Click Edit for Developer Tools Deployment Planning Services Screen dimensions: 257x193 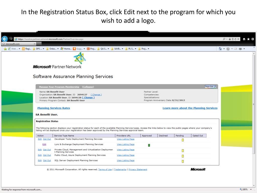point(40,139)
